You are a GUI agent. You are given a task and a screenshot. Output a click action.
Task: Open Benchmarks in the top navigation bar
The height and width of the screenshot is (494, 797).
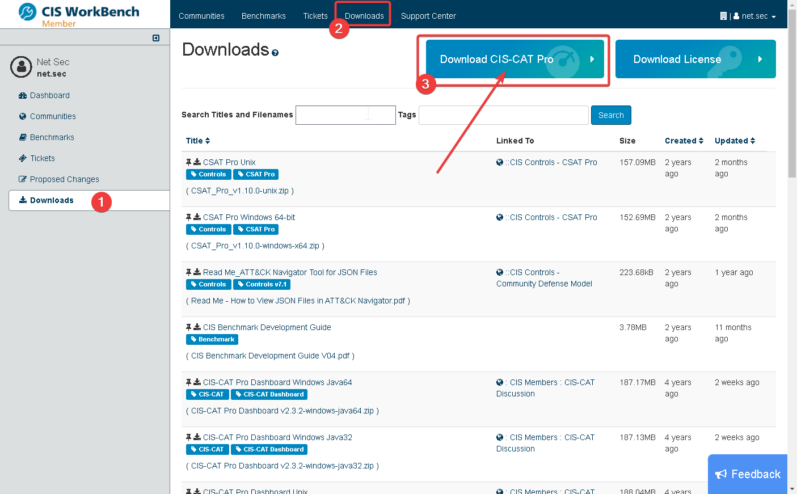264,16
